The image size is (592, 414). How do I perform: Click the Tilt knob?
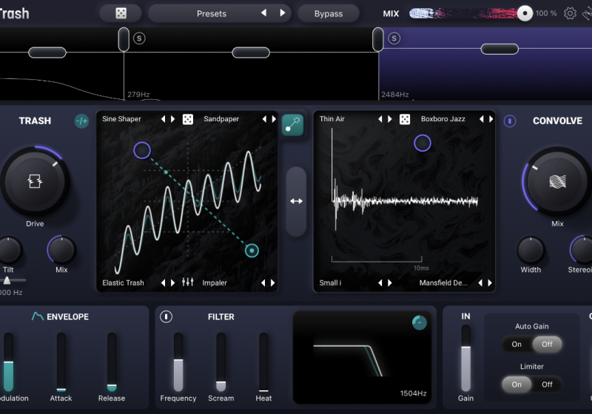(8, 250)
